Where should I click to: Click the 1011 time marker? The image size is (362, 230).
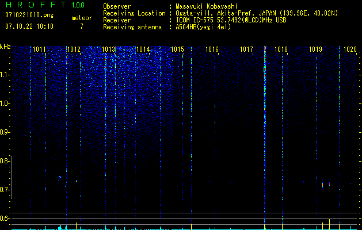[39, 49]
